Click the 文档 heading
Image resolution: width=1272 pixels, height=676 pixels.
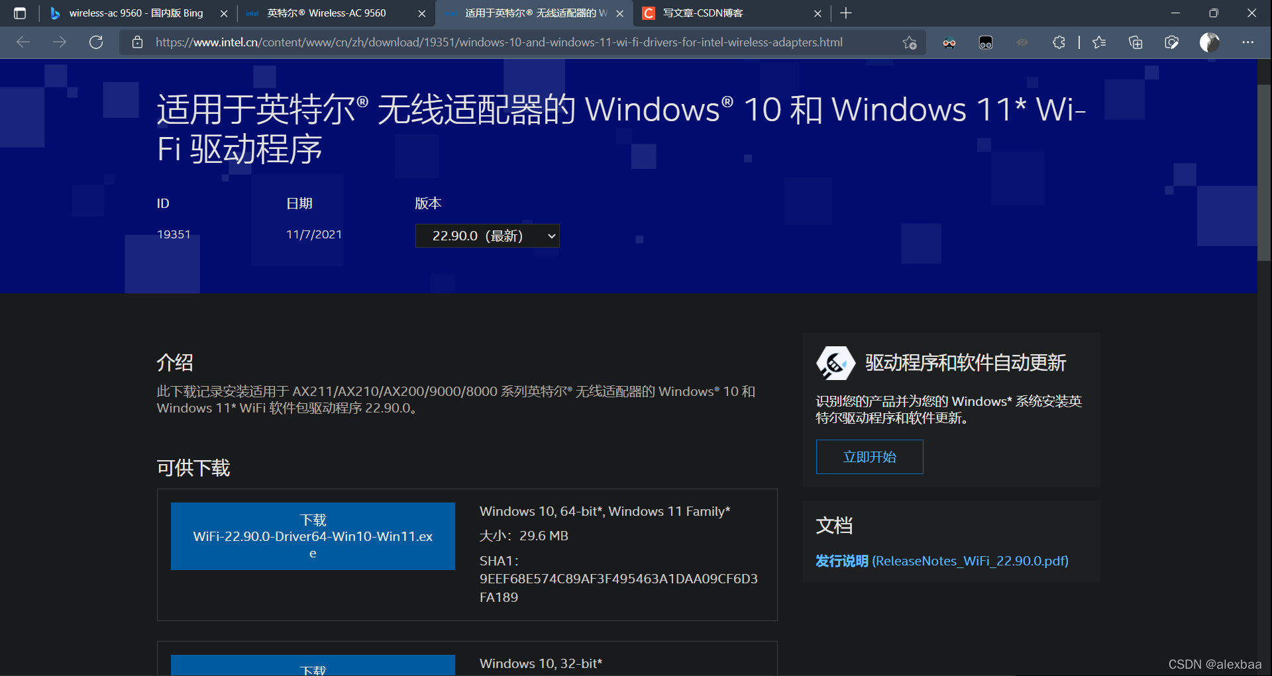[x=834, y=526]
